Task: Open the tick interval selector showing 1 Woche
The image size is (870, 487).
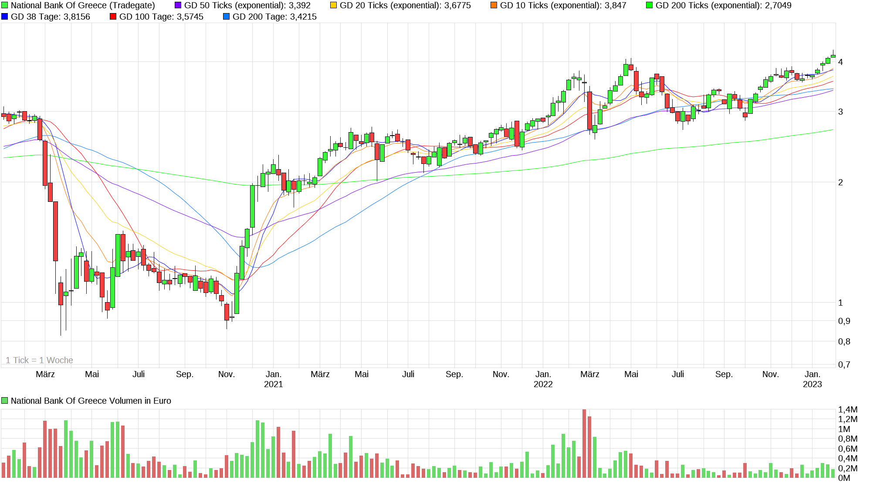Action: (40, 360)
